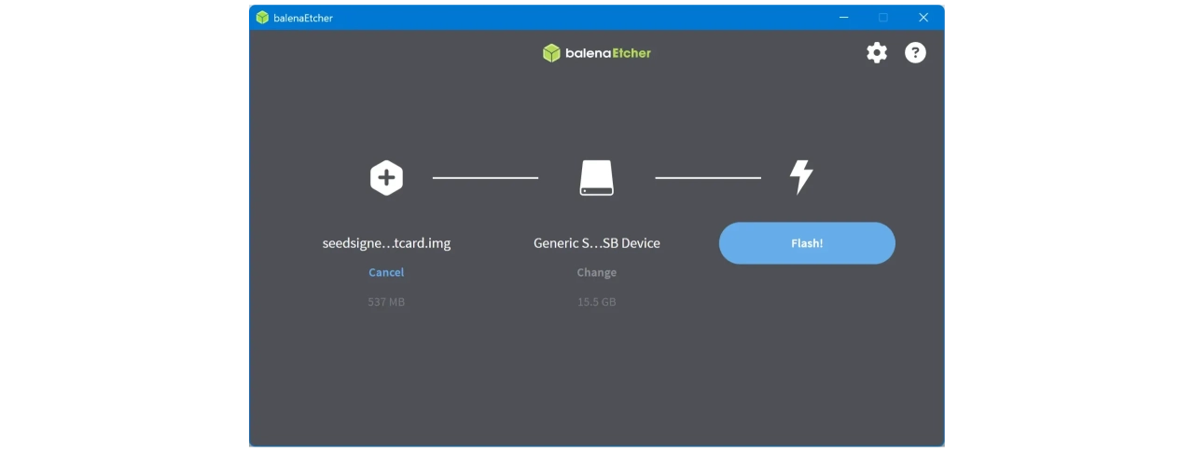Screen dimensions: 1194x452
Task: Click the 537 MB image size text
Action: (x=386, y=302)
